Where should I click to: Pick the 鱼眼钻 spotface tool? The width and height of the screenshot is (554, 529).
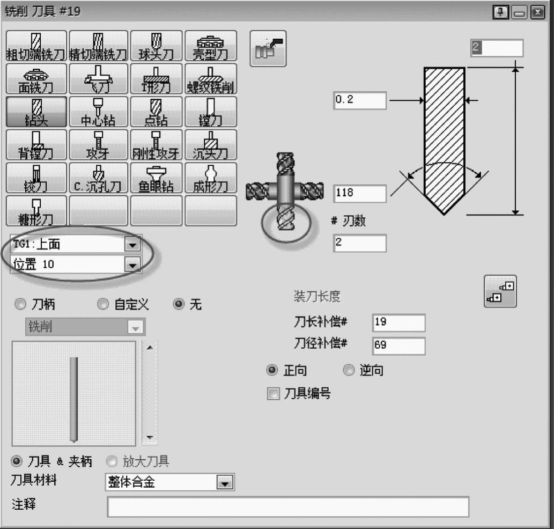157,178
